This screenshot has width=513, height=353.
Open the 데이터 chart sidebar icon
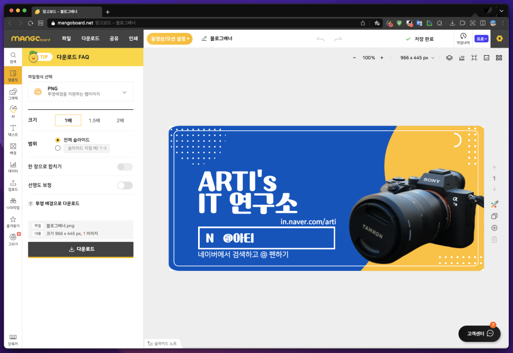pyautogui.click(x=13, y=167)
